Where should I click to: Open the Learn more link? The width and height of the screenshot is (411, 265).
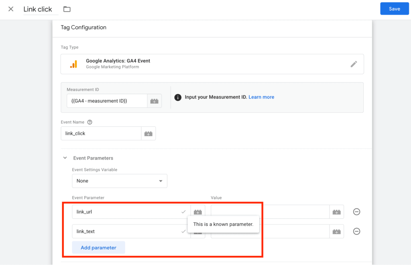[x=261, y=97]
